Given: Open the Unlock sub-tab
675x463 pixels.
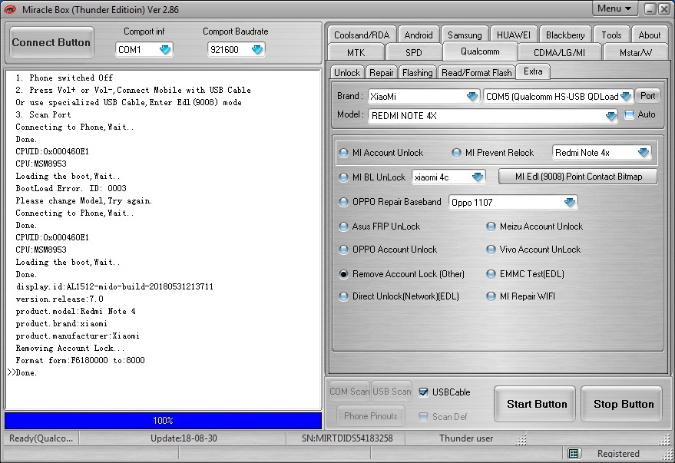Looking at the screenshot, I should 347,73.
